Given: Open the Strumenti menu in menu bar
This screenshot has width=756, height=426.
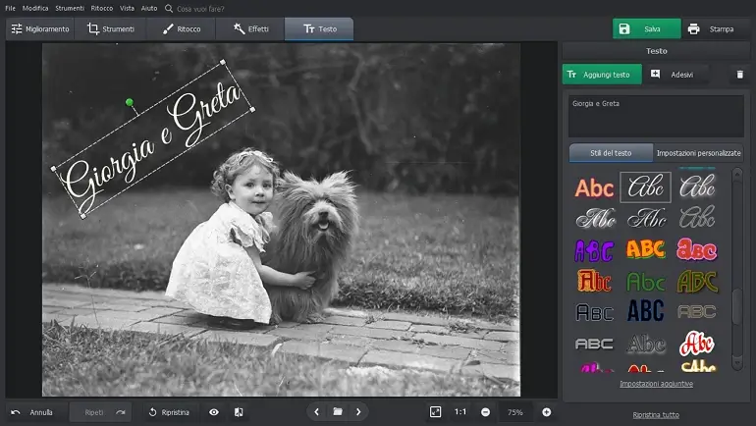Looking at the screenshot, I should click(x=70, y=8).
